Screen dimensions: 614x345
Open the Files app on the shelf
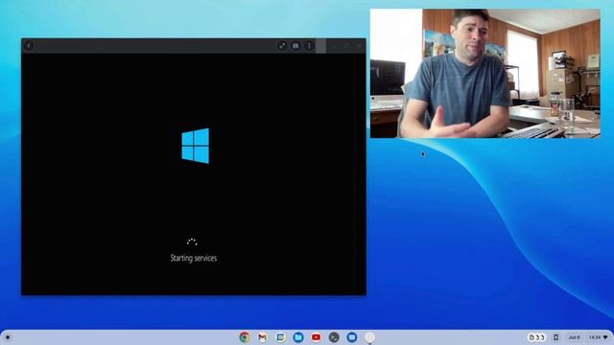[298, 336]
